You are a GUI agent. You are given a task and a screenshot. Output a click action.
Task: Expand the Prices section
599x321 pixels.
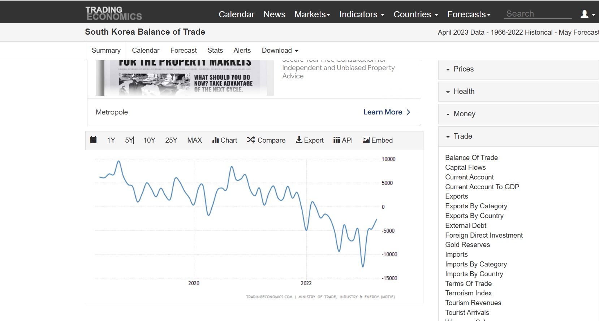point(518,69)
